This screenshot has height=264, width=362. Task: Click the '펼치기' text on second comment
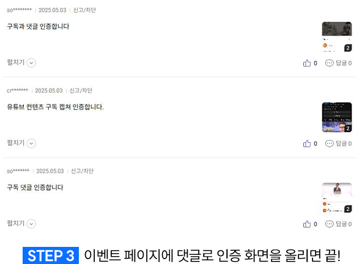point(15,143)
